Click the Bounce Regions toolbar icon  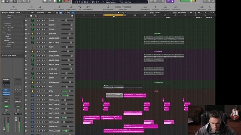pos(88,7)
